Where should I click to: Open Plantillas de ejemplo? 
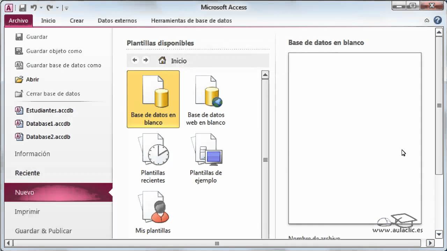206,159
